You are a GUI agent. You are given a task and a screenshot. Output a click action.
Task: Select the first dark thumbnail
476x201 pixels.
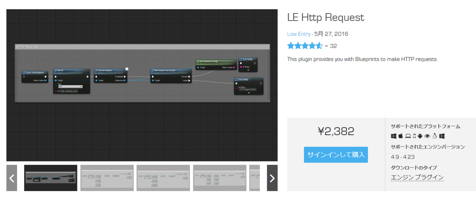click(x=50, y=178)
